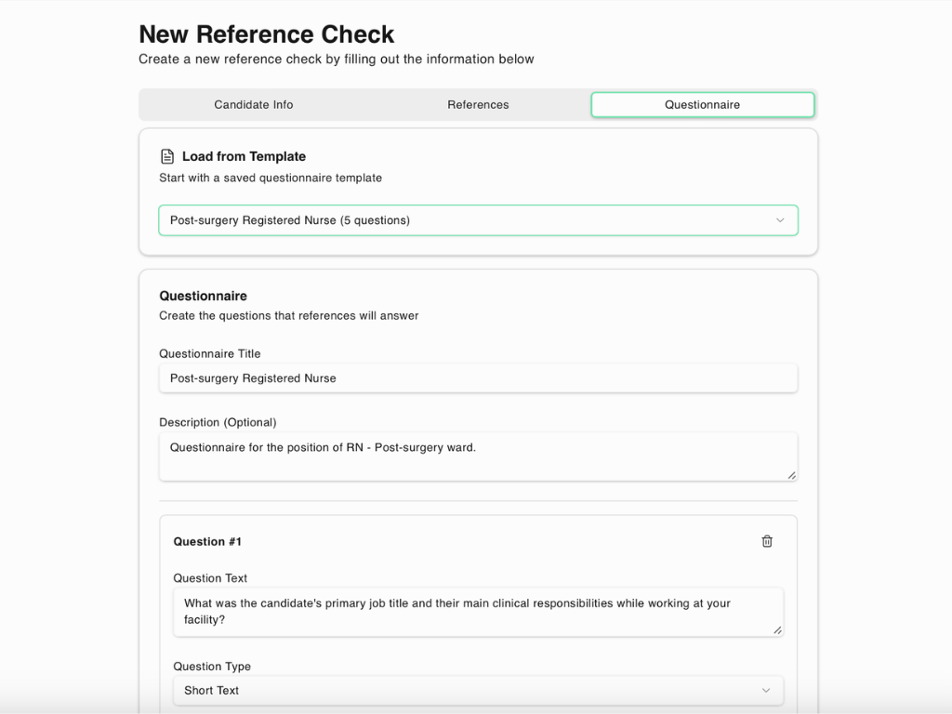Switch to the Candidate Info tab

254,105
